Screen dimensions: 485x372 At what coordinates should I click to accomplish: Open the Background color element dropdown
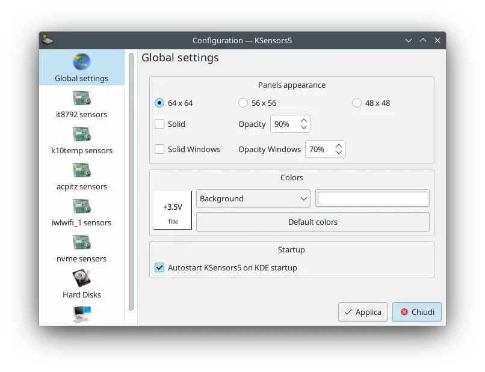pos(253,198)
